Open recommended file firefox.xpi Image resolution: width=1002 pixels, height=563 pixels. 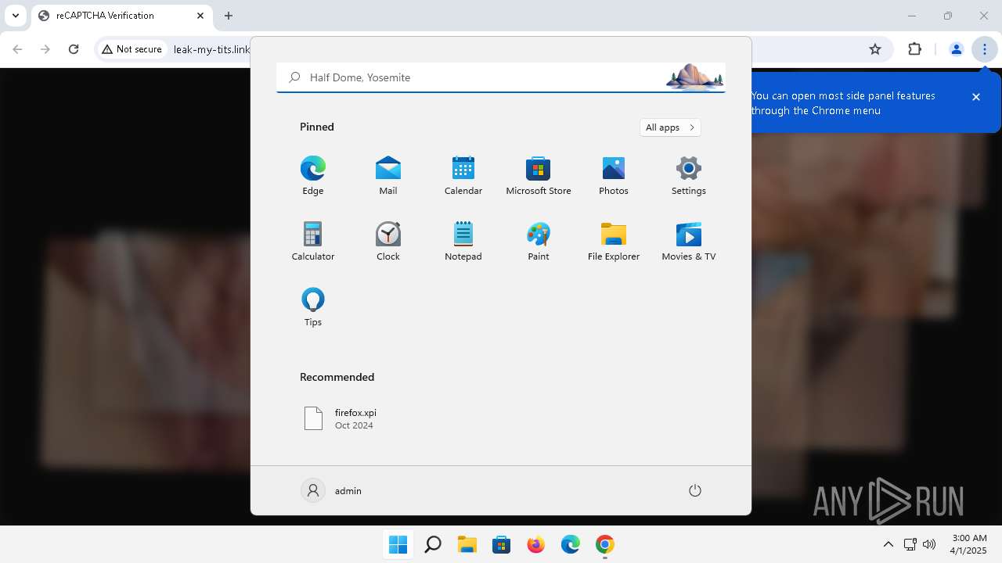[341, 418]
